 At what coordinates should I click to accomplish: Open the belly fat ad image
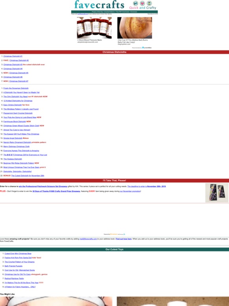135,28
